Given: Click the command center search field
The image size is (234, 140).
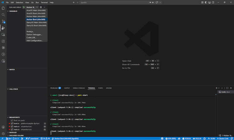Looking at the screenshot, I should point(114,2).
